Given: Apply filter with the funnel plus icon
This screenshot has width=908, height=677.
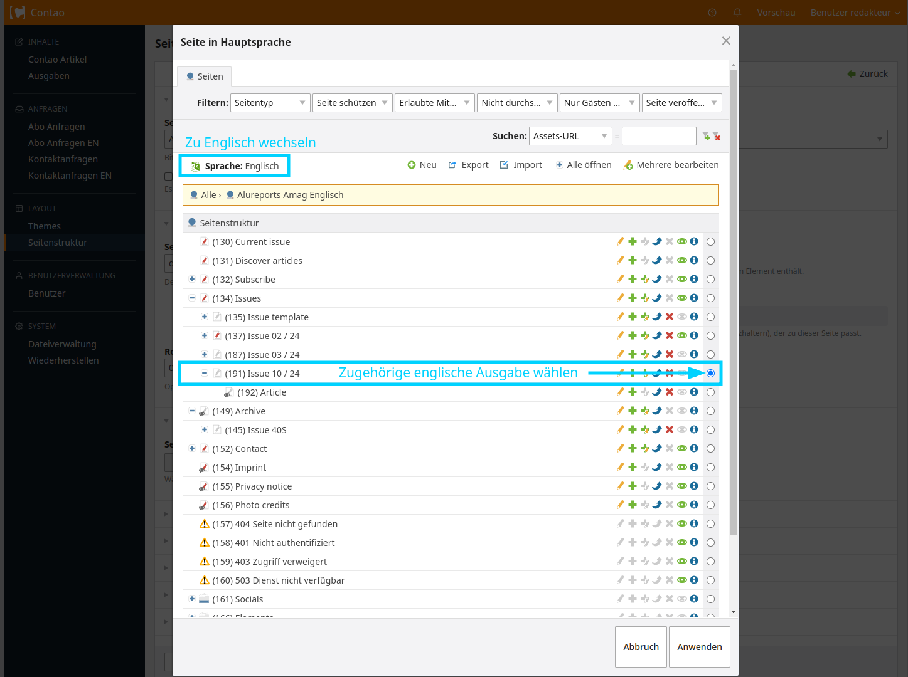Looking at the screenshot, I should tap(706, 136).
